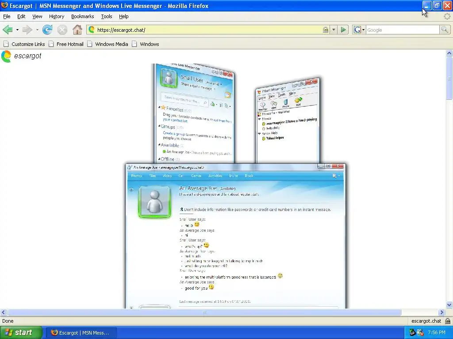Click the vertical scrollbar thumb

[449, 78]
